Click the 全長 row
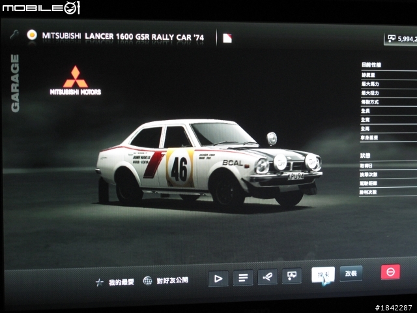417x313 pixels. (388, 111)
